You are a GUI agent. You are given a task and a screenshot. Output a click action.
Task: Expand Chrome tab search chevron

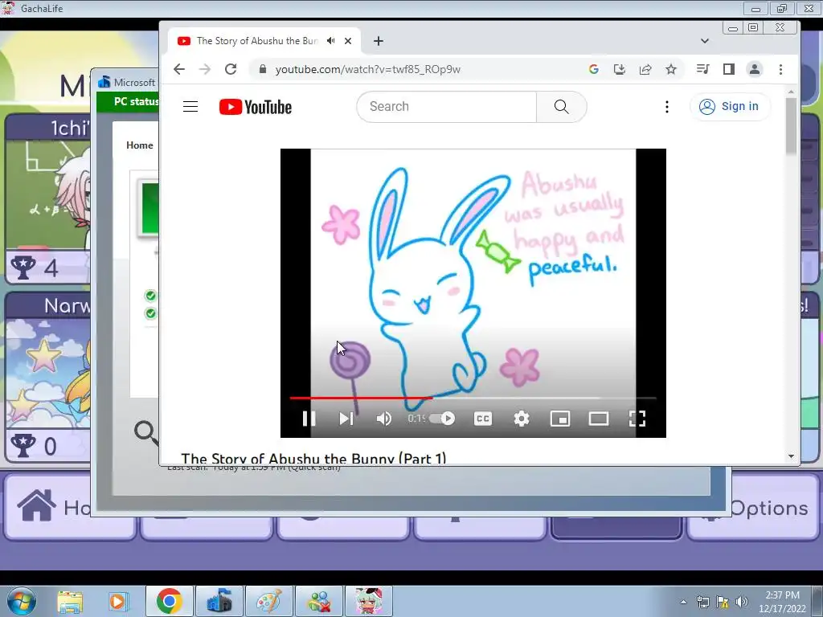(705, 40)
